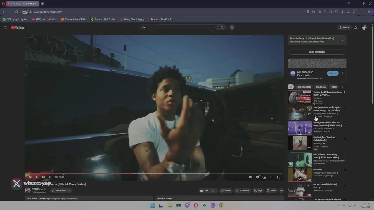Select the All filter chip

tap(290, 87)
